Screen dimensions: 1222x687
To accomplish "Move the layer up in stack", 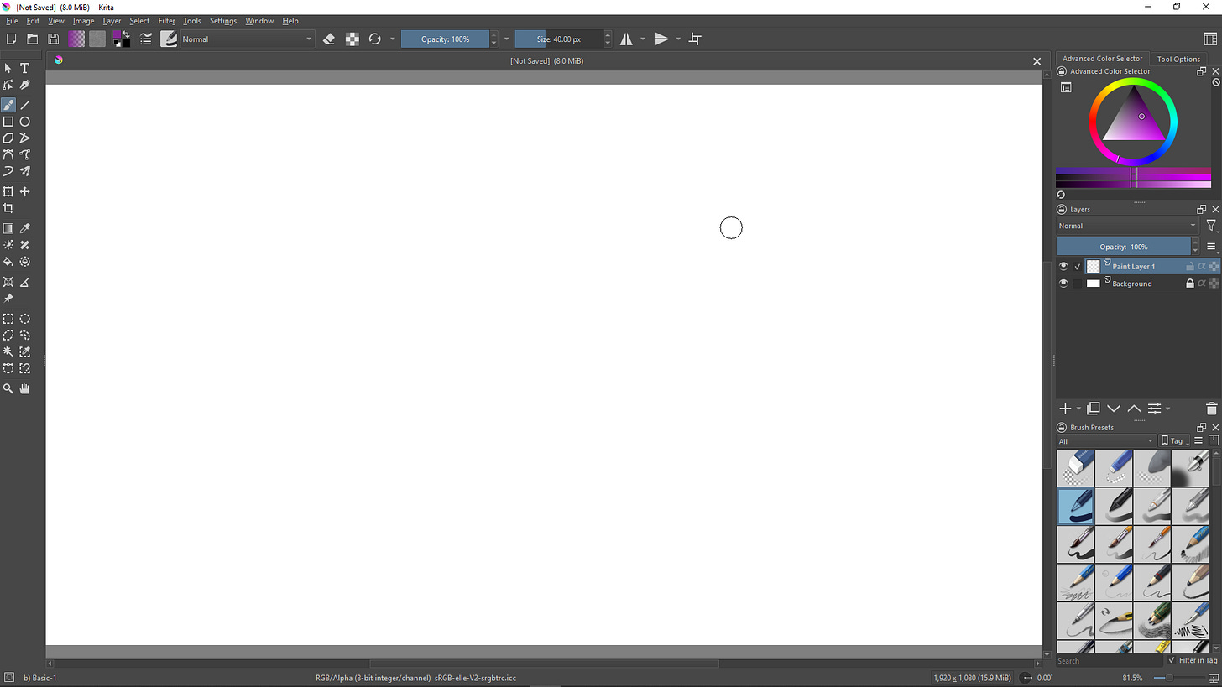I will pyautogui.click(x=1134, y=409).
